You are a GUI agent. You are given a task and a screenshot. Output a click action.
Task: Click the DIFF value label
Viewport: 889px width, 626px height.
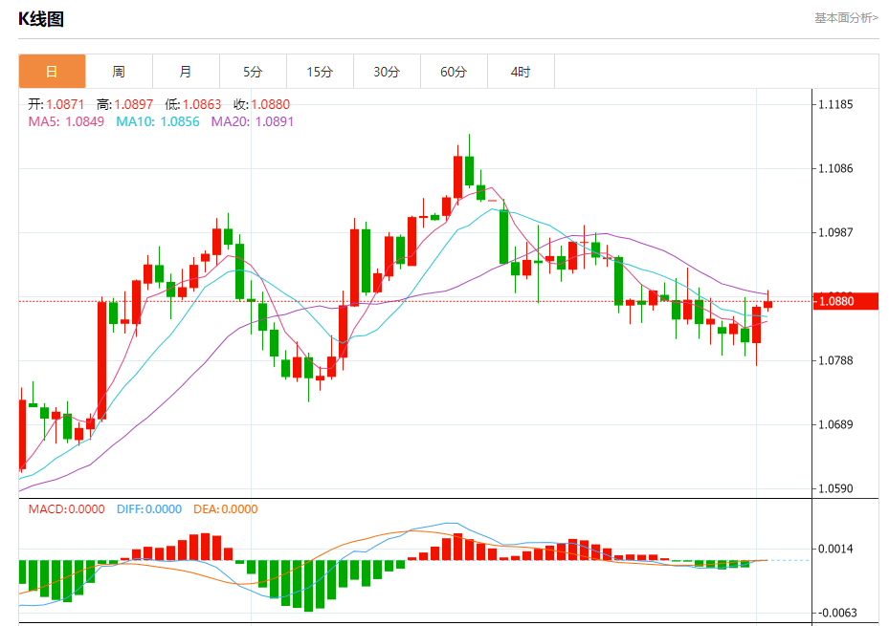click(149, 509)
